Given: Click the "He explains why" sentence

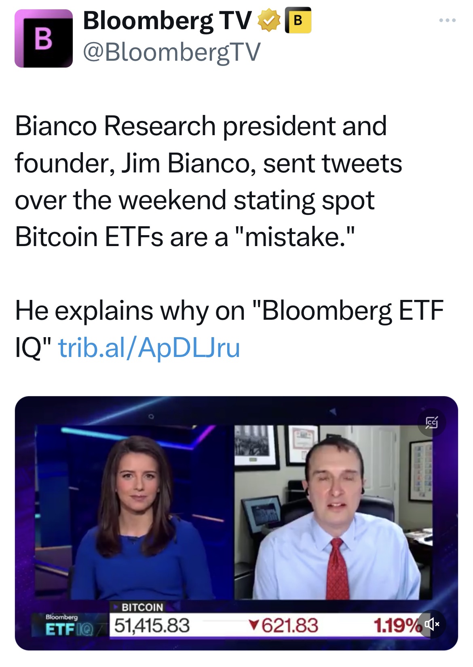Looking at the screenshot, I should (229, 311).
